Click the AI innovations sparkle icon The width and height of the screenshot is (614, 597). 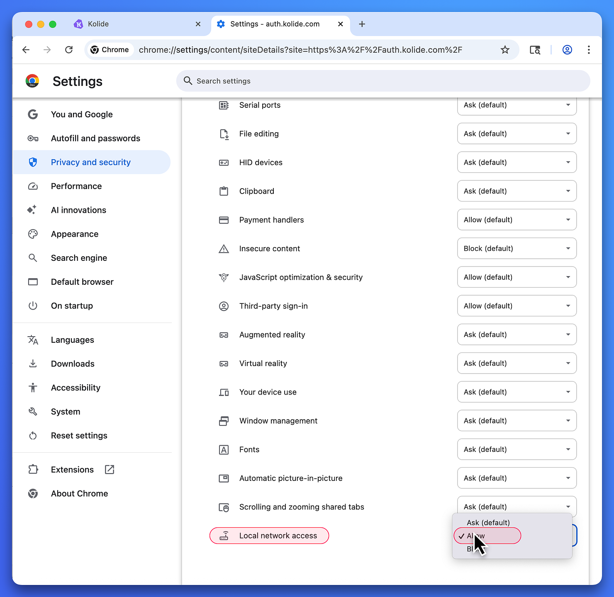point(33,210)
